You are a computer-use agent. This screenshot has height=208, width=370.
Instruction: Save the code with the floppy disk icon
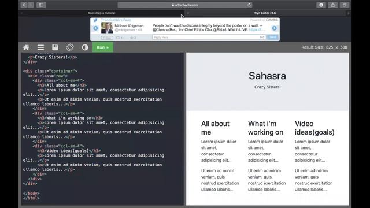tap(55, 47)
